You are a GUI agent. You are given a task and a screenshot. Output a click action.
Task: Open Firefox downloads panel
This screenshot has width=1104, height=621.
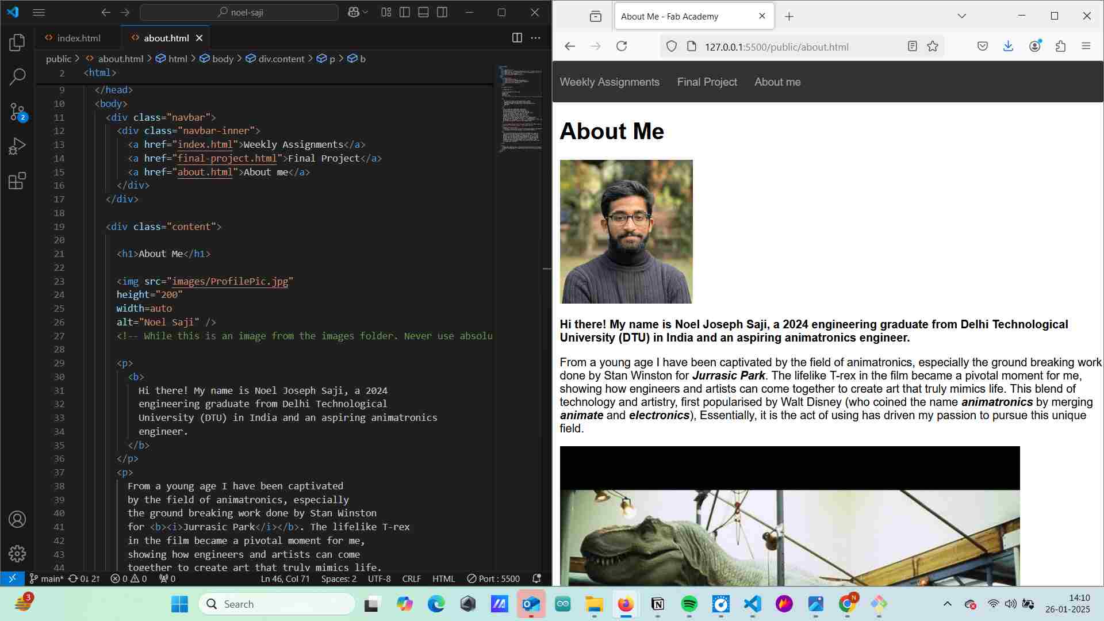[x=1008, y=47]
